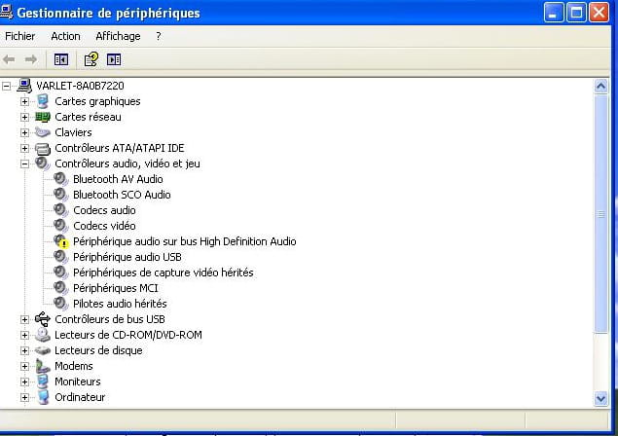Click the Cartes graphiques display icon
618x436 pixels.
(x=43, y=101)
